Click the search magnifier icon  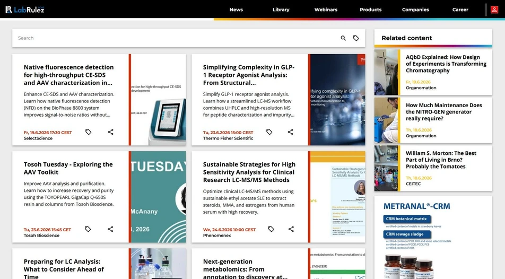(x=343, y=38)
